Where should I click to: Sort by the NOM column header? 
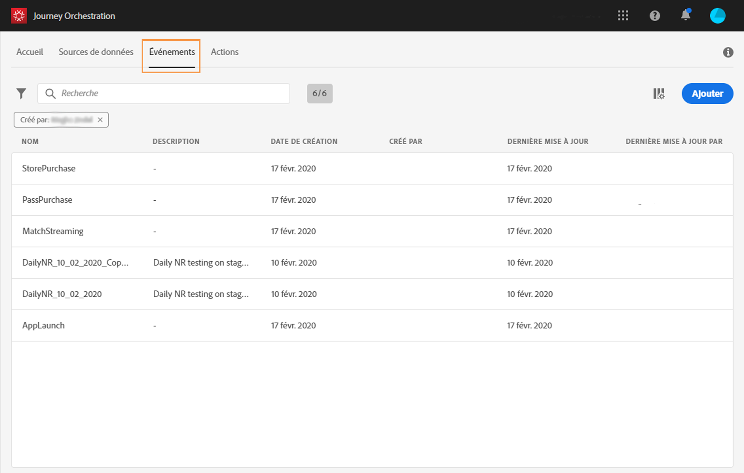(x=30, y=142)
